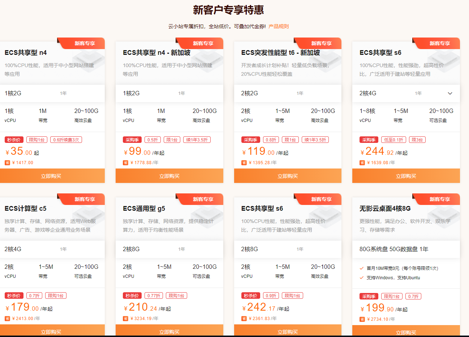Click the 0.6折续费3次 tag
Viewport: 469px width, 337px height.
(x=66, y=140)
